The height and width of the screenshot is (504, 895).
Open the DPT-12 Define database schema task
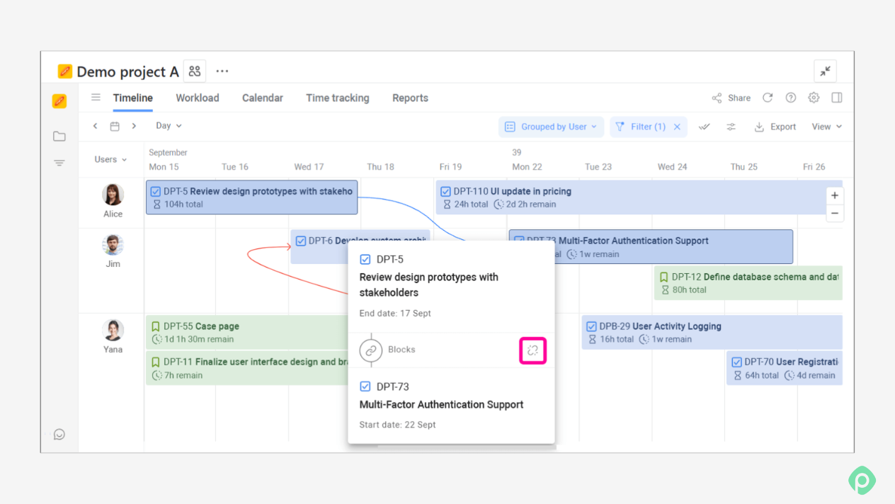pyautogui.click(x=748, y=282)
